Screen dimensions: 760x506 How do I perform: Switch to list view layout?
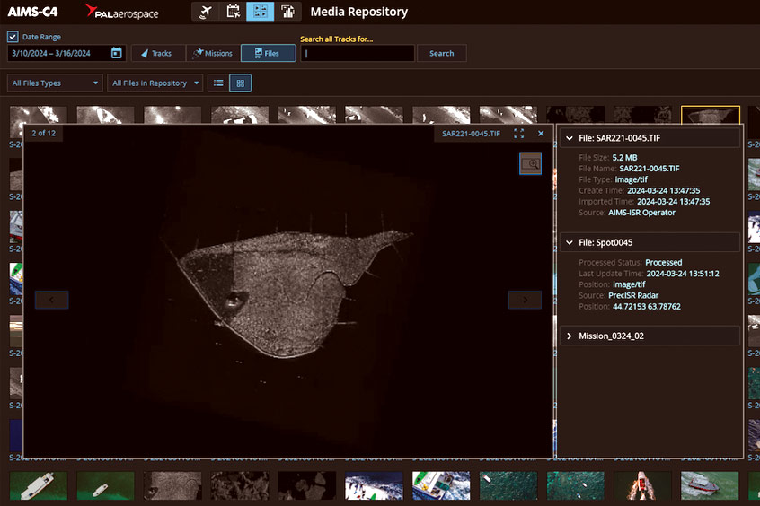[x=217, y=83]
